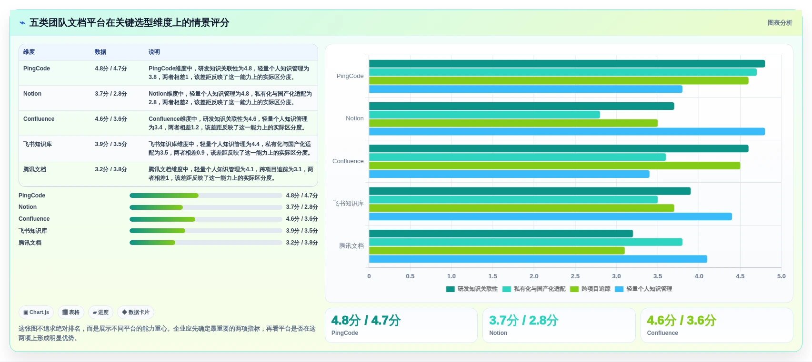
Task: Click the PingCode dark teal chart bar
Action: (567, 64)
